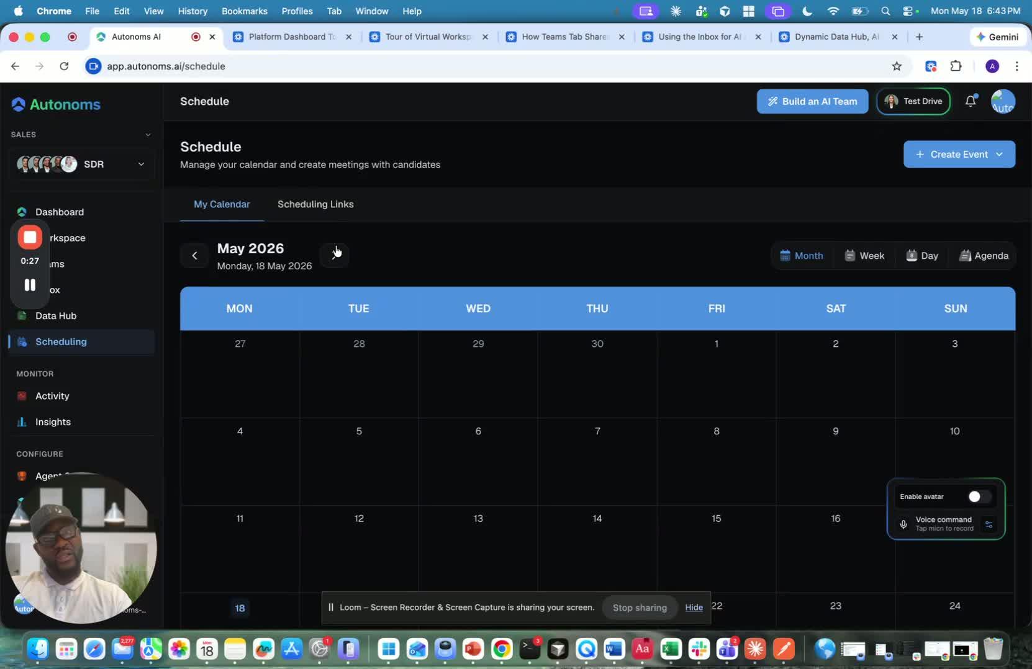Open Insights under Monitor
The width and height of the screenshot is (1032, 669).
tap(53, 422)
